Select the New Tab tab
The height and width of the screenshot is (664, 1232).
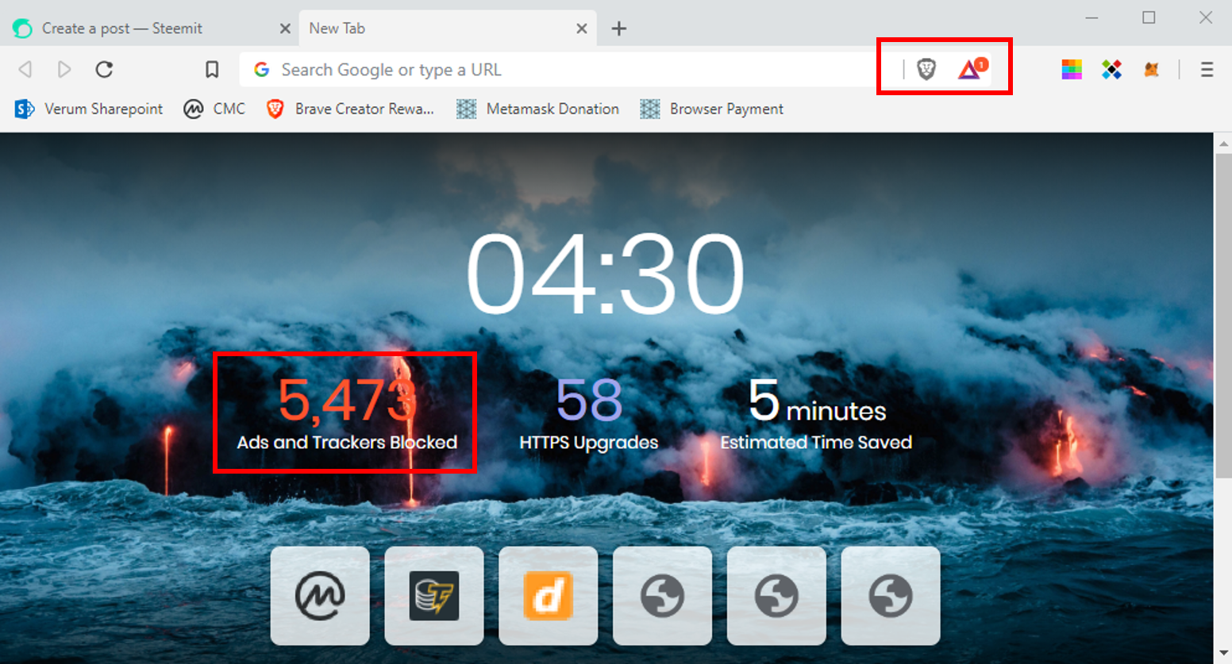point(448,29)
